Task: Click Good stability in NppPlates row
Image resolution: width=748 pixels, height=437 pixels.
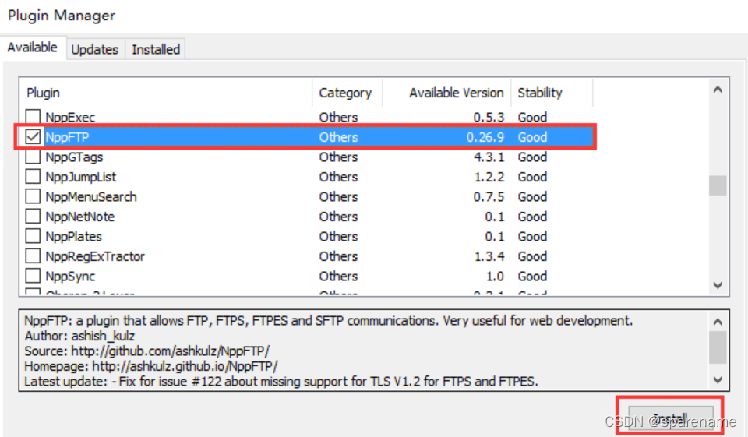Action: tap(532, 237)
